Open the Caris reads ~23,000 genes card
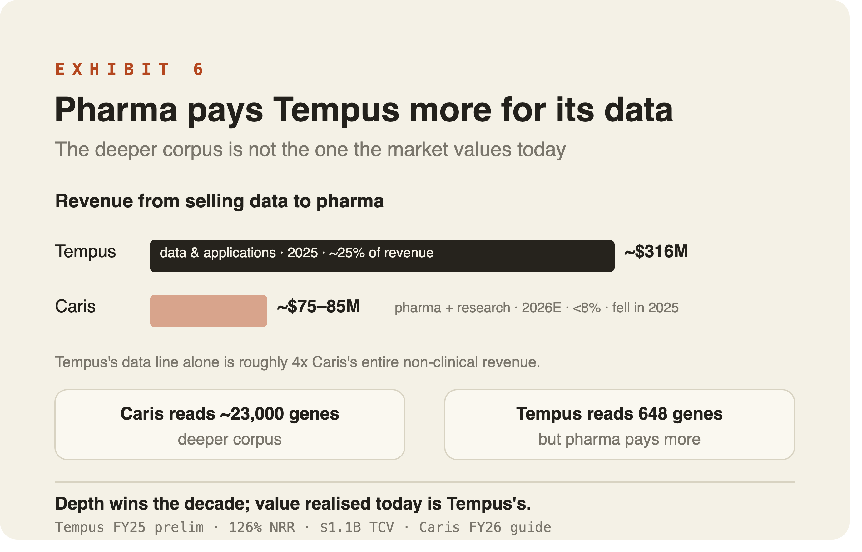This screenshot has width=862, height=552. point(230,424)
